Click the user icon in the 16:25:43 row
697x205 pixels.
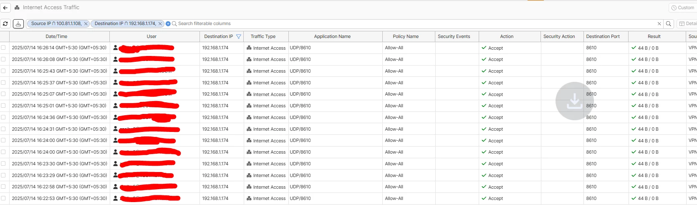116,71
